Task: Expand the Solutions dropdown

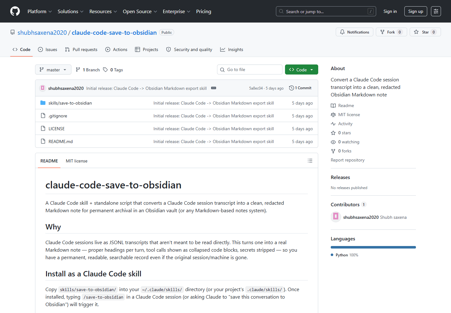Action: tap(70, 11)
